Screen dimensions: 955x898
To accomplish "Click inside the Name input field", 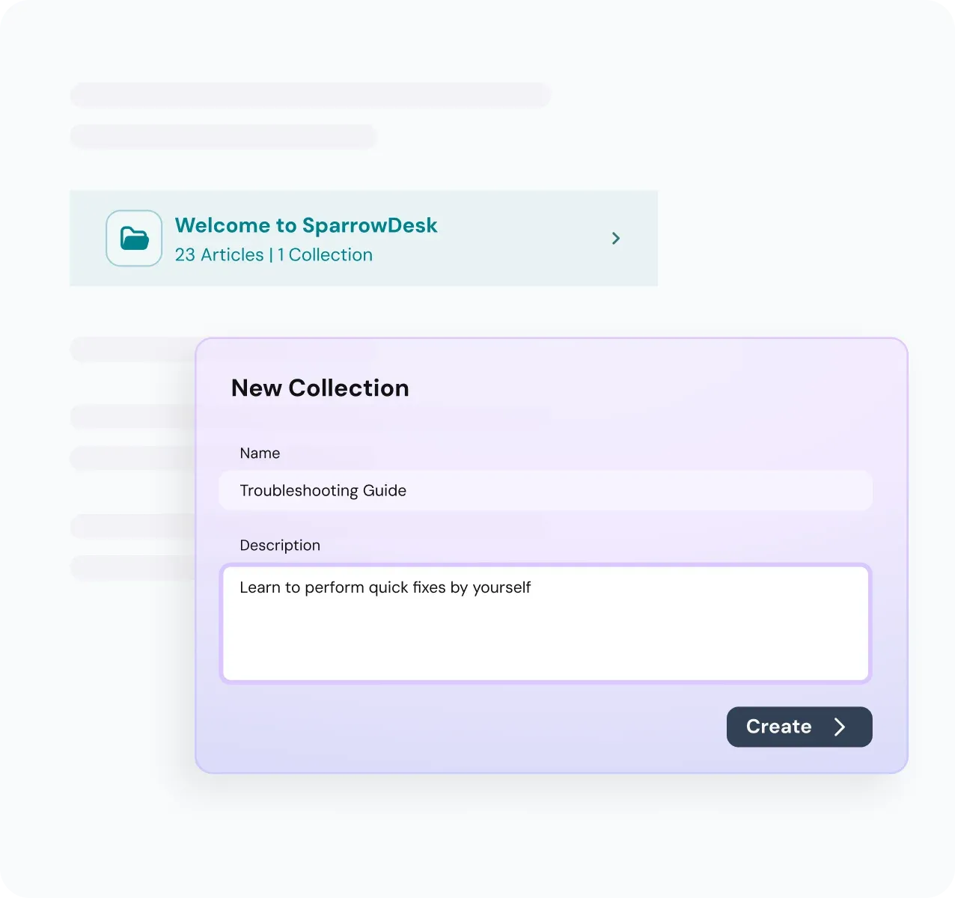I will pyautogui.click(x=545, y=490).
